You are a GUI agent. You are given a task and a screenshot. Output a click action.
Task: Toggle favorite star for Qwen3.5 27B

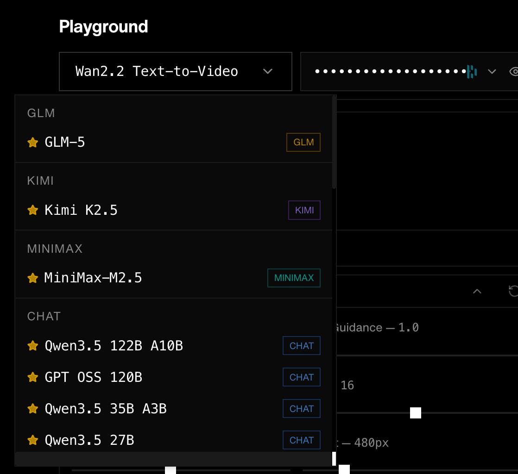pyautogui.click(x=33, y=440)
